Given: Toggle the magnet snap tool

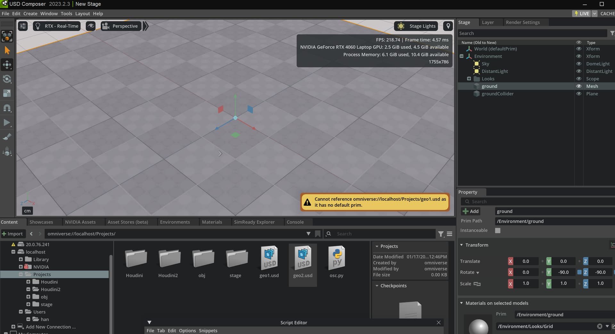Looking at the screenshot, I should [x=7, y=108].
